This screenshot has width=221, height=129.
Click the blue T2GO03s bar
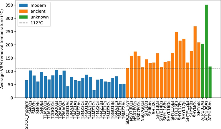point(56,84)
